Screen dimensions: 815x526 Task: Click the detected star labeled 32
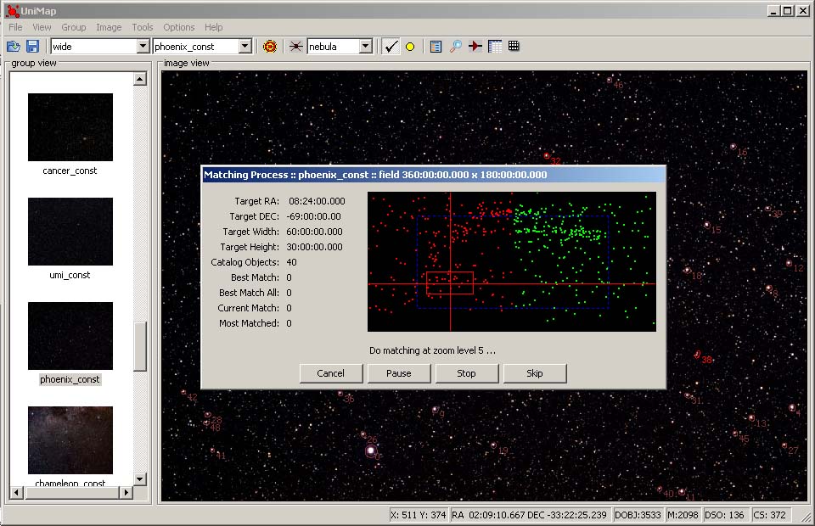coord(547,156)
